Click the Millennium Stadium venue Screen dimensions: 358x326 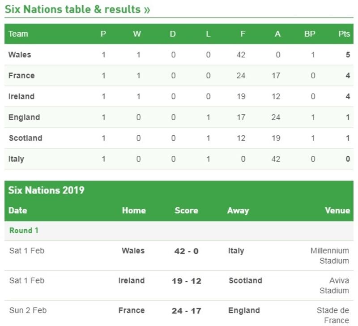pyautogui.click(x=330, y=256)
